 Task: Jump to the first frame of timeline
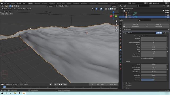click(x=55, y=84)
